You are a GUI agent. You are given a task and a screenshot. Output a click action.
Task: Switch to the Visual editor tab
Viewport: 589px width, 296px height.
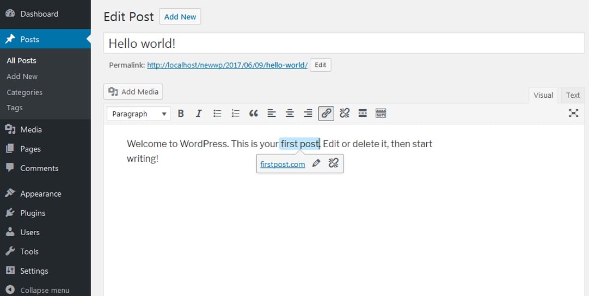tap(543, 95)
